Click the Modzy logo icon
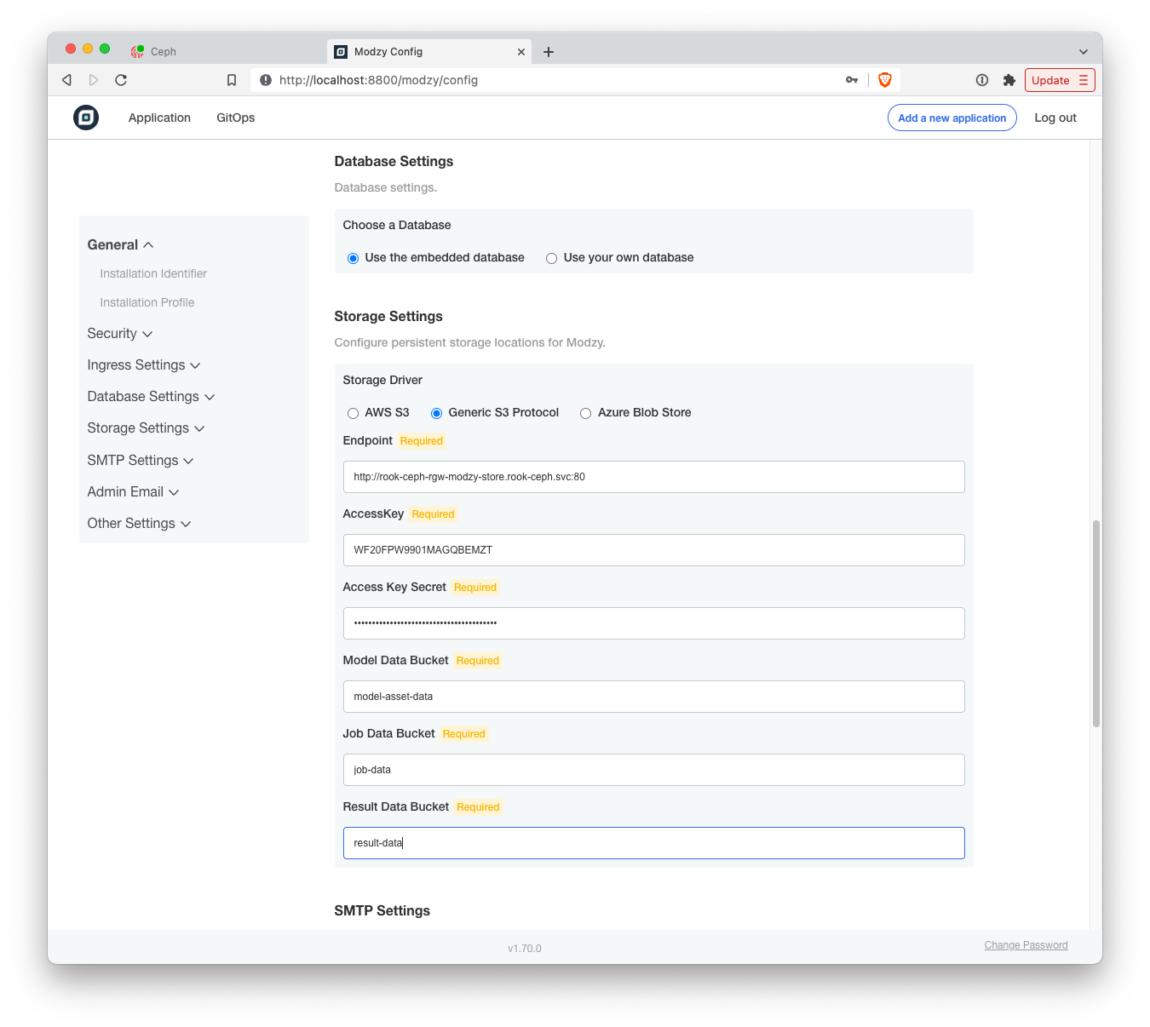Screen dimensions: 1150x1027 pyautogui.click(x=86, y=118)
